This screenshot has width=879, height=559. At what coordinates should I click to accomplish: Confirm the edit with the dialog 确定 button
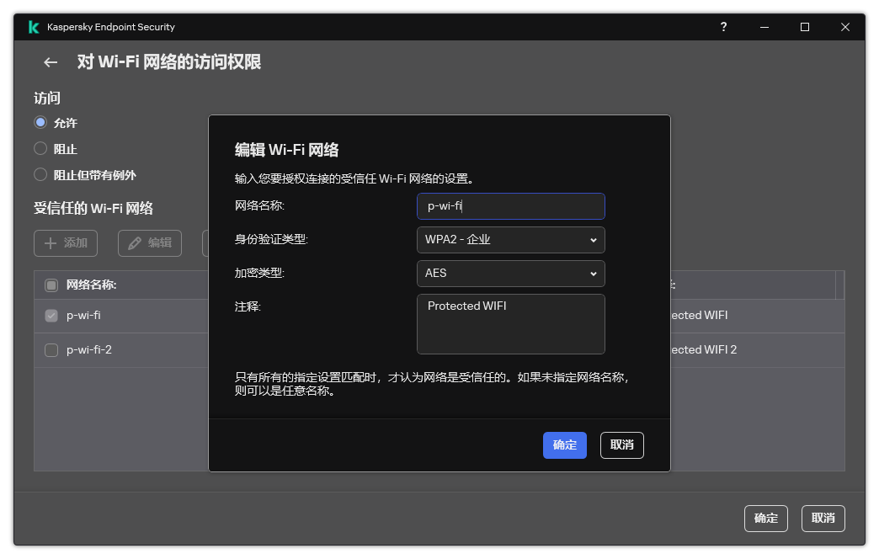click(x=564, y=445)
